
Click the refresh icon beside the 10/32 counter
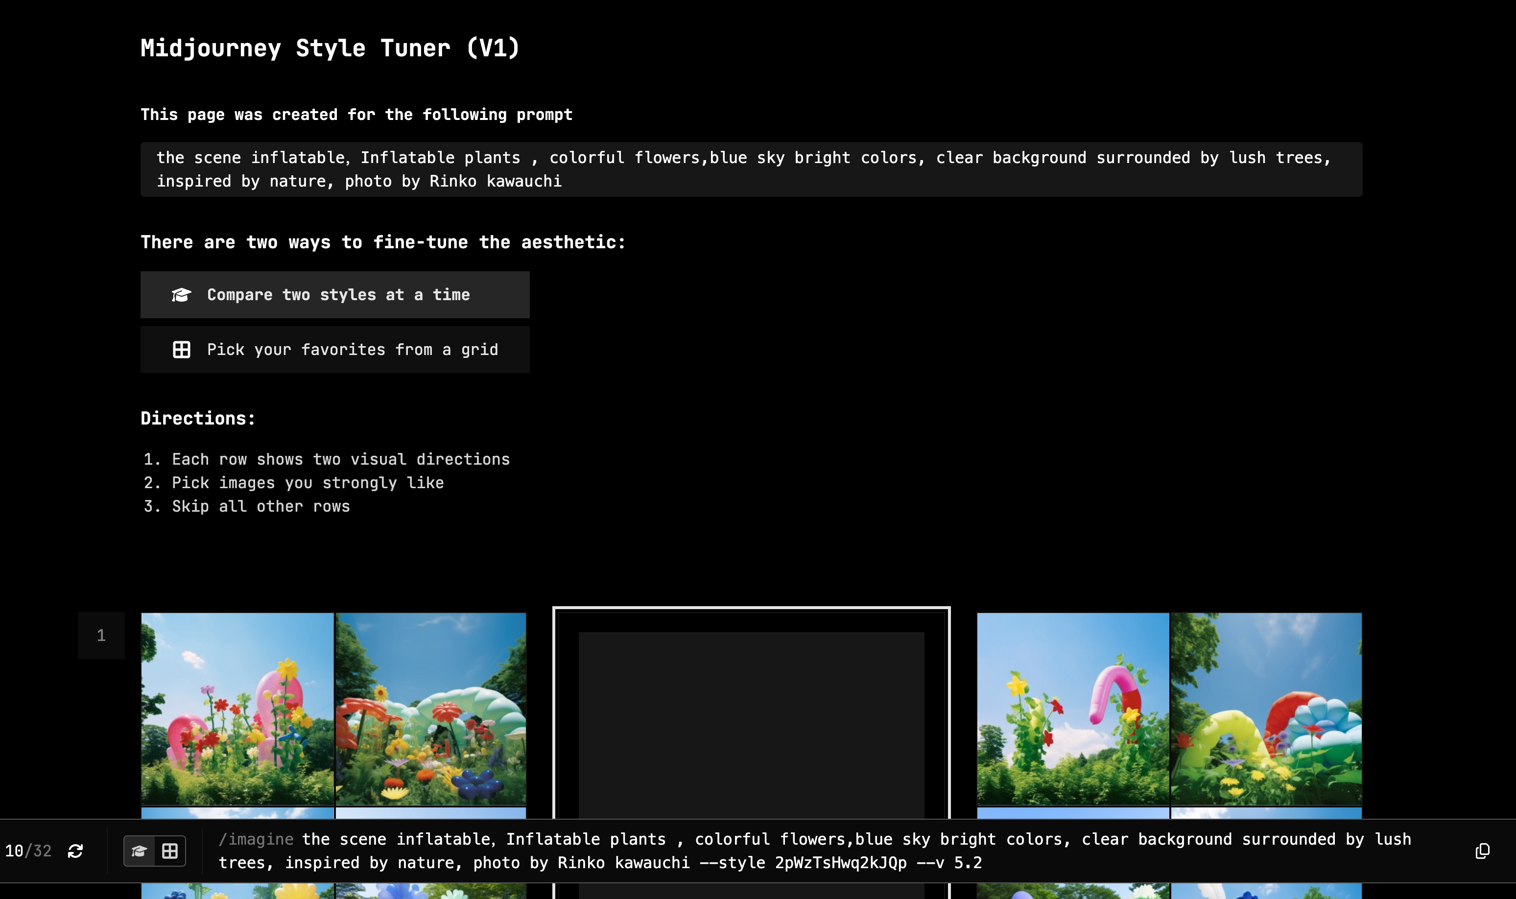click(75, 851)
